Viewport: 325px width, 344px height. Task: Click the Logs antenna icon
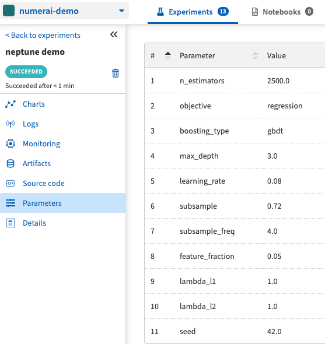click(x=11, y=124)
